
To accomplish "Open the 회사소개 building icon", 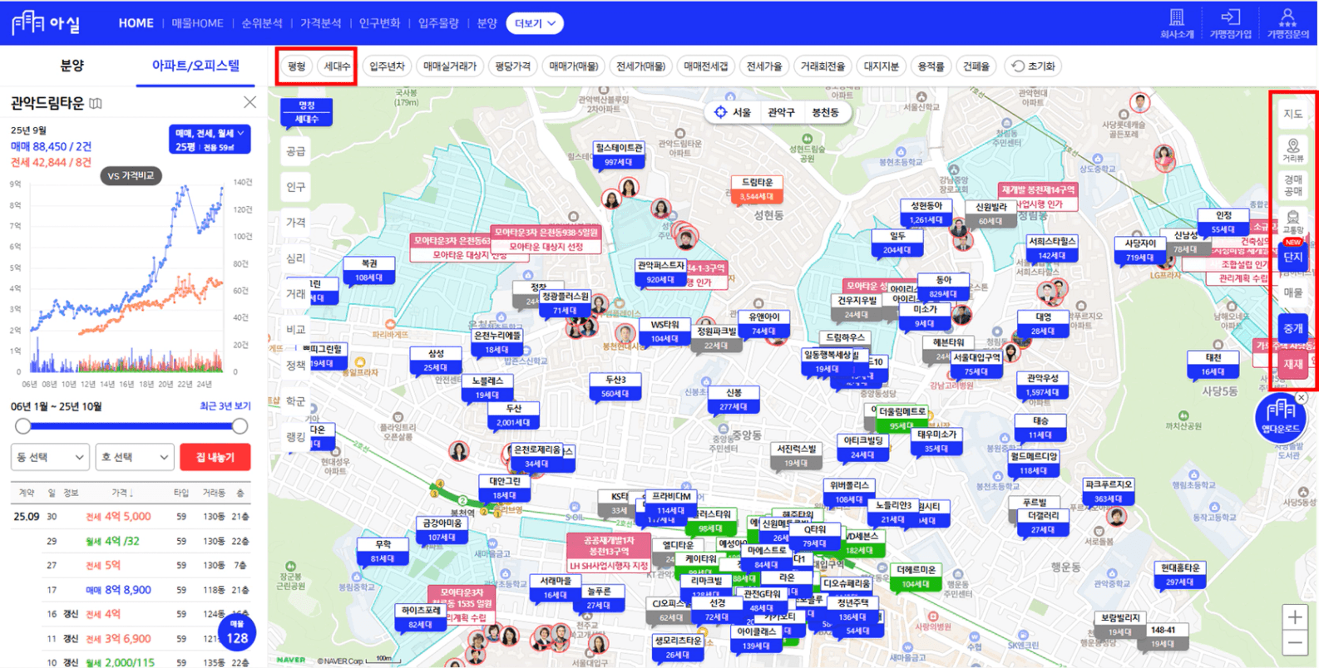I will coord(1176,17).
